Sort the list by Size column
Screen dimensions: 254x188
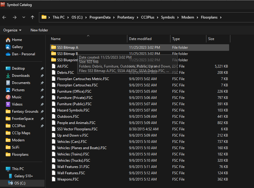(x=211, y=39)
